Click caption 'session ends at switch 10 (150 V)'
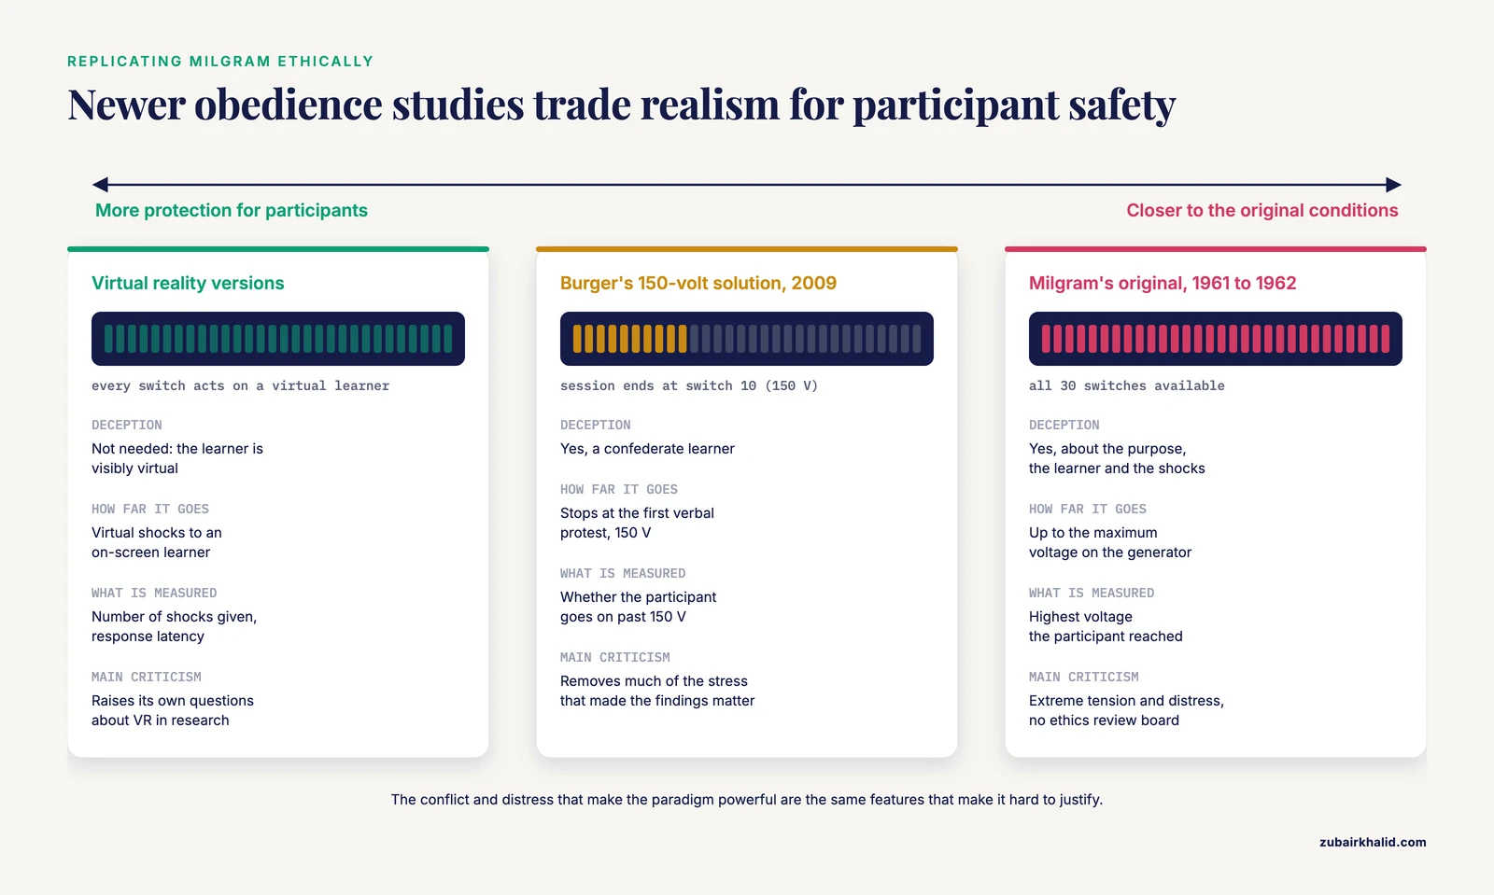 689,385
